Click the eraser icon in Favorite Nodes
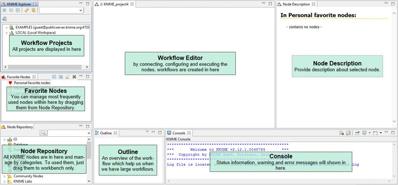The width and height of the screenshot is (398, 185). [x=67, y=77]
